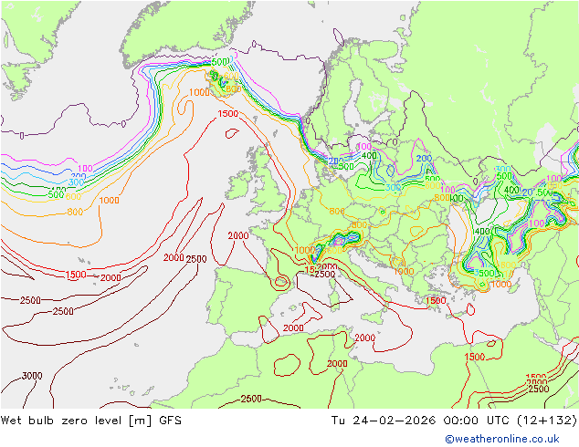Viewport: 579px width, 447px height.
Task: Open the weatheronline.co.uk copyright link
Action: pos(502,439)
